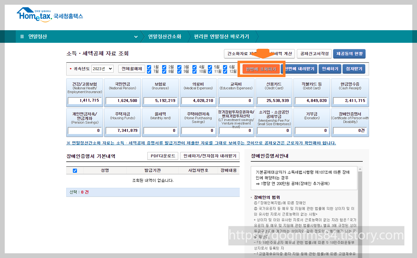The height and width of the screenshot is (258, 417).
Task: Click 인쇄하기 button next to 점자받기
Action: click(330, 69)
